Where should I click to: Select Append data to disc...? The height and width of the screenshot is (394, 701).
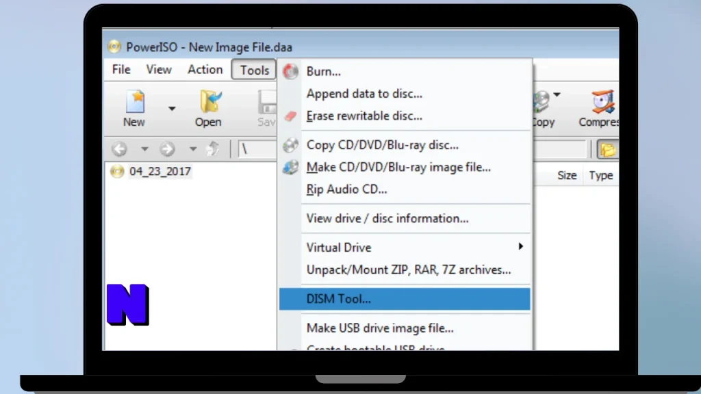click(405, 94)
